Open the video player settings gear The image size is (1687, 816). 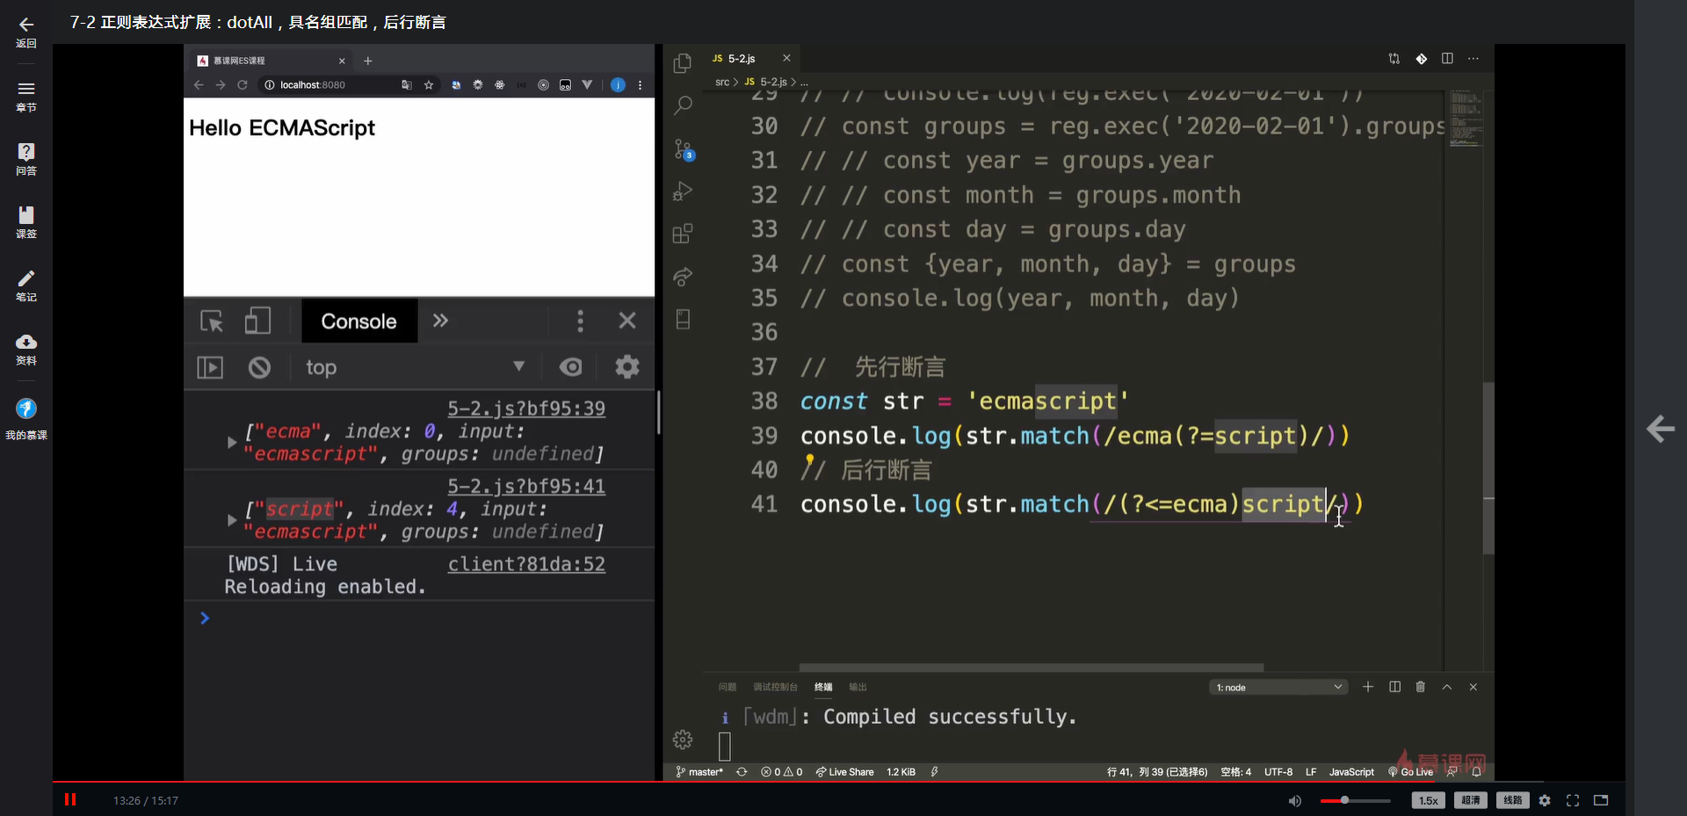point(1545,800)
